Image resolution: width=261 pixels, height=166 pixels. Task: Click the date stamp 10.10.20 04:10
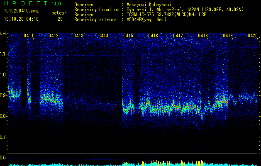(x=21, y=19)
